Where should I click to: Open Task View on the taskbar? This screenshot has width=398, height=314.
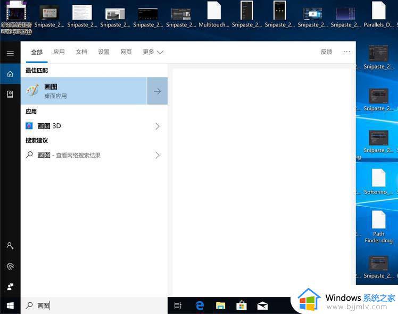tap(178, 305)
